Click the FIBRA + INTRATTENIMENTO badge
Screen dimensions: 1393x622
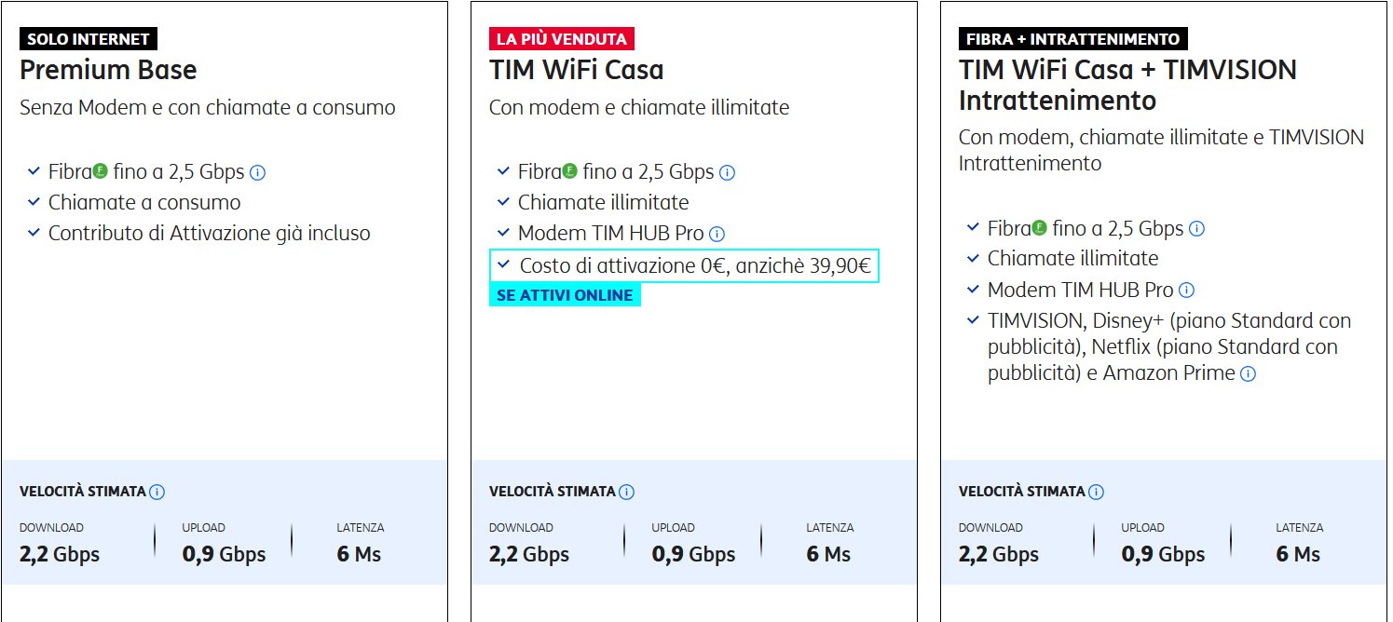(1072, 39)
